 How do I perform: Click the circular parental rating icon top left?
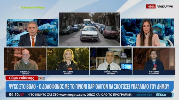click(14, 8)
